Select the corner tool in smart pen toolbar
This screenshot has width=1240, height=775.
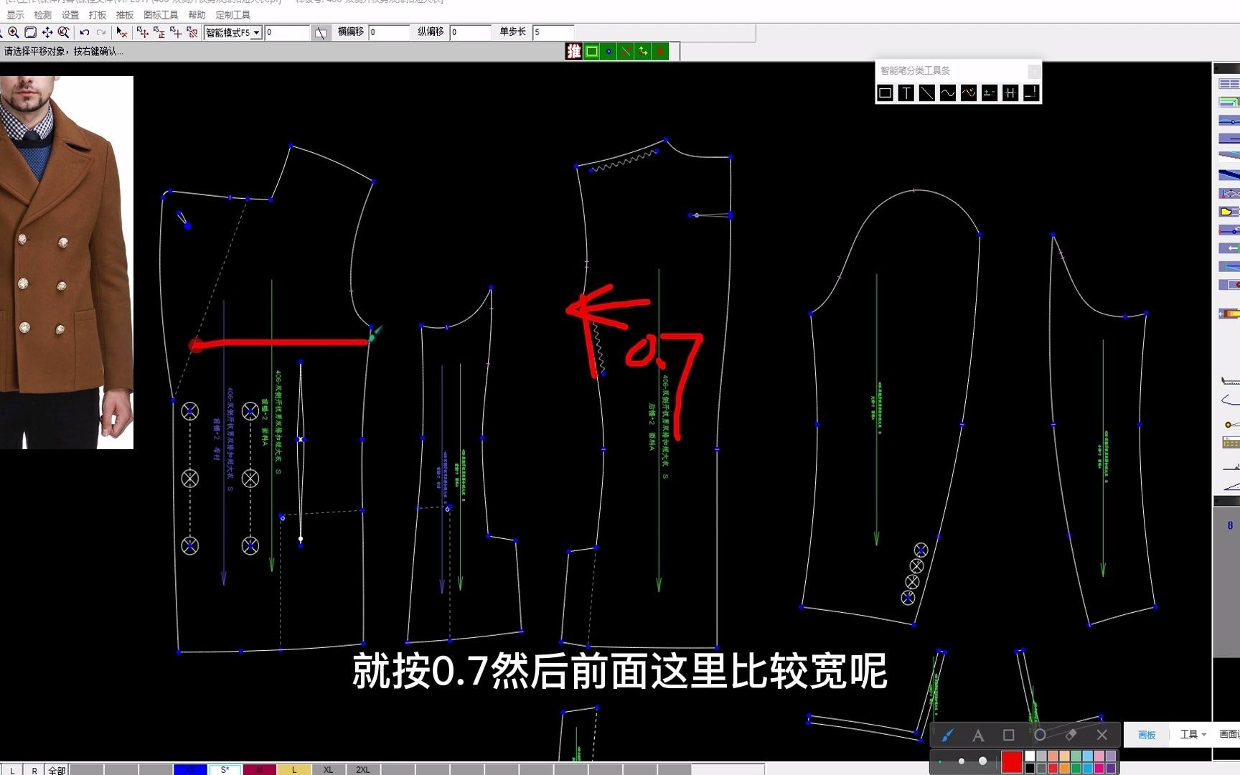click(x=1031, y=93)
